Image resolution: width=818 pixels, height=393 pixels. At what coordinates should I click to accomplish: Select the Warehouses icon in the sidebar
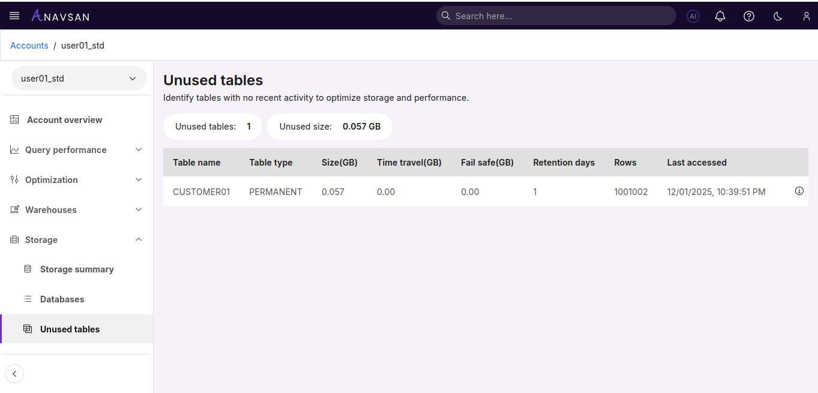tap(14, 209)
